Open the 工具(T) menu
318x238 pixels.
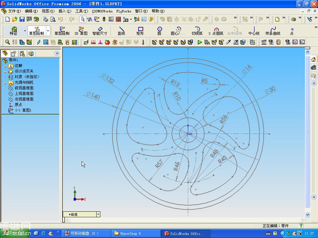click(82, 11)
